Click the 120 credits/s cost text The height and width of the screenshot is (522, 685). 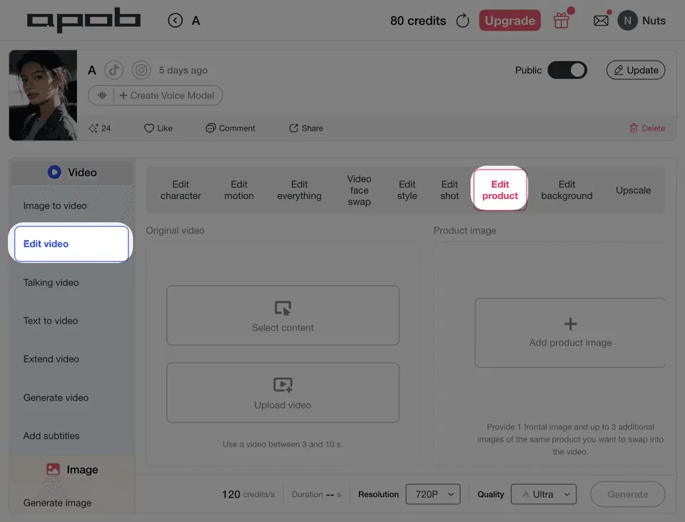(248, 494)
